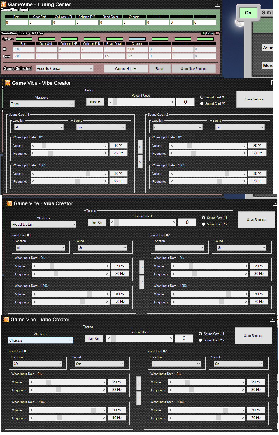Viewport: 279px width, 435px height.
Task: Click the 38 Hz frequency slider thumb
Action: [58, 390]
